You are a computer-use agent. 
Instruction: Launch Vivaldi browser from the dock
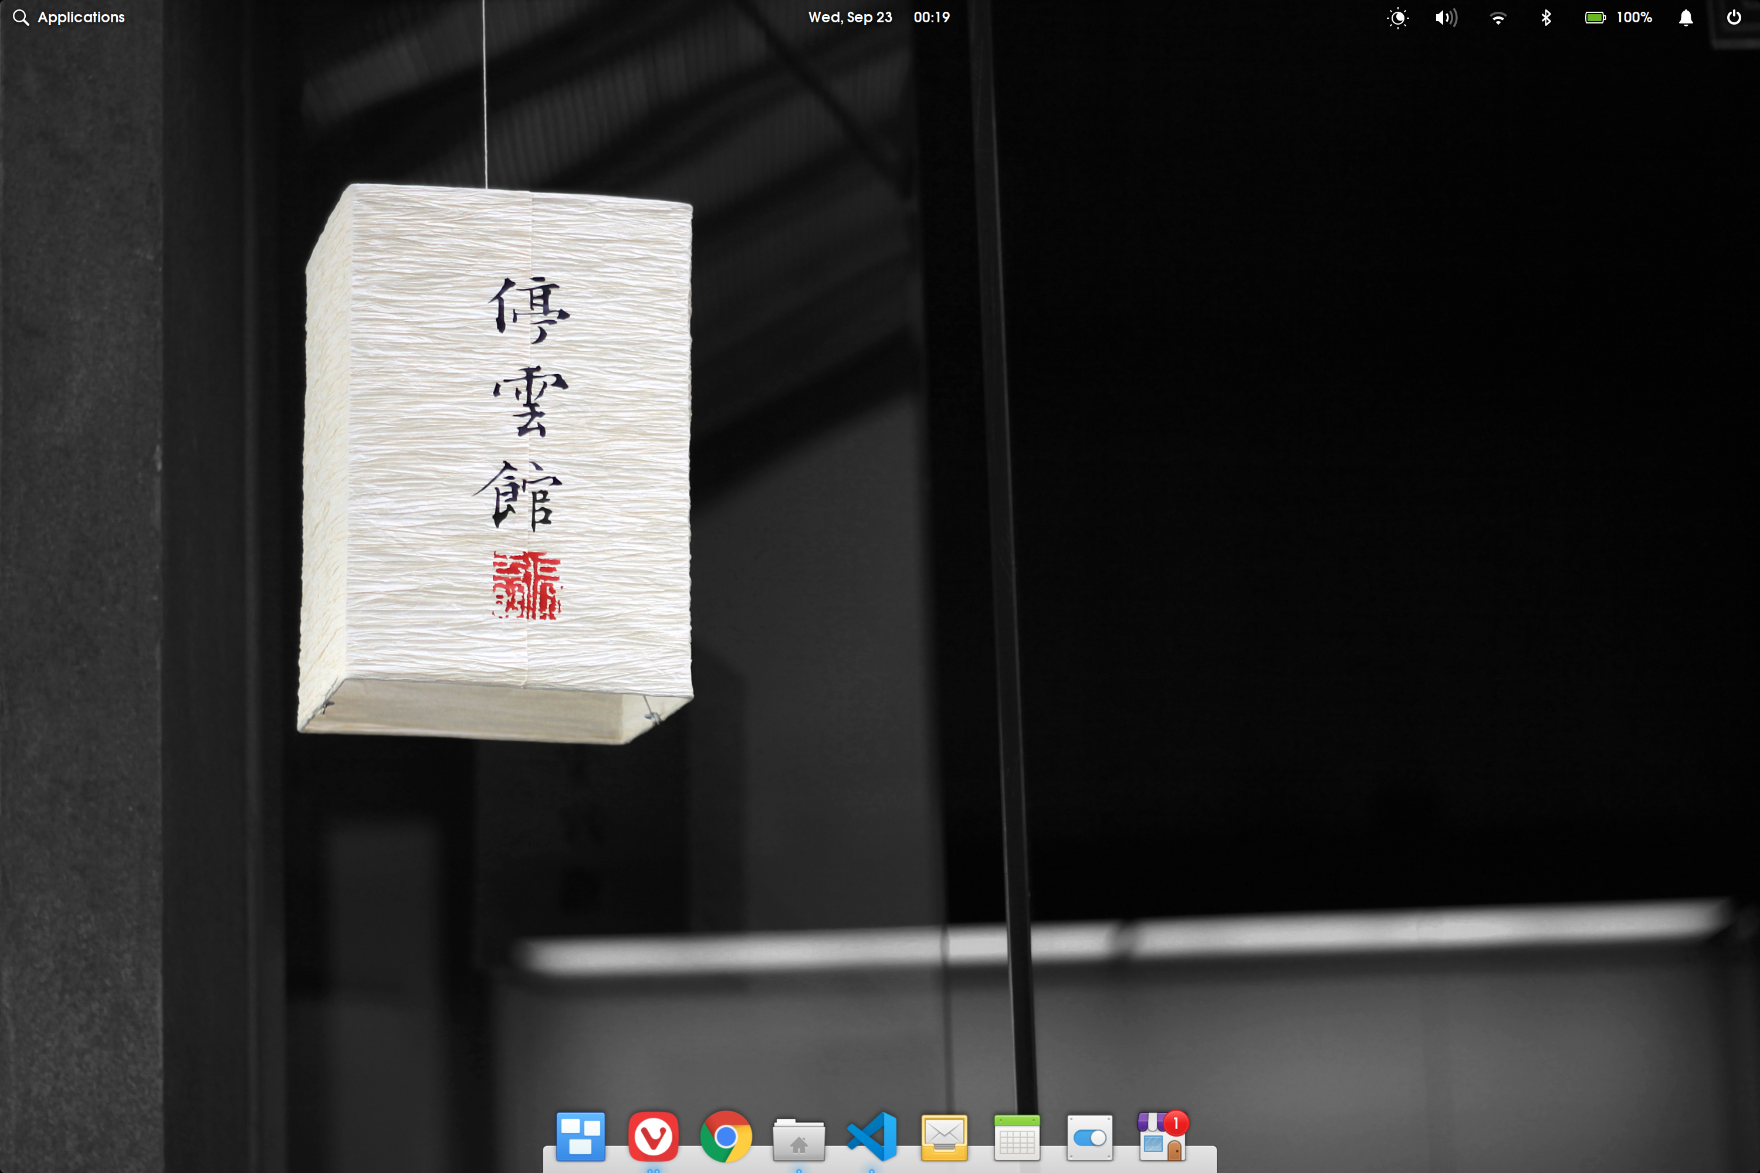click(x=652, y=1137)
